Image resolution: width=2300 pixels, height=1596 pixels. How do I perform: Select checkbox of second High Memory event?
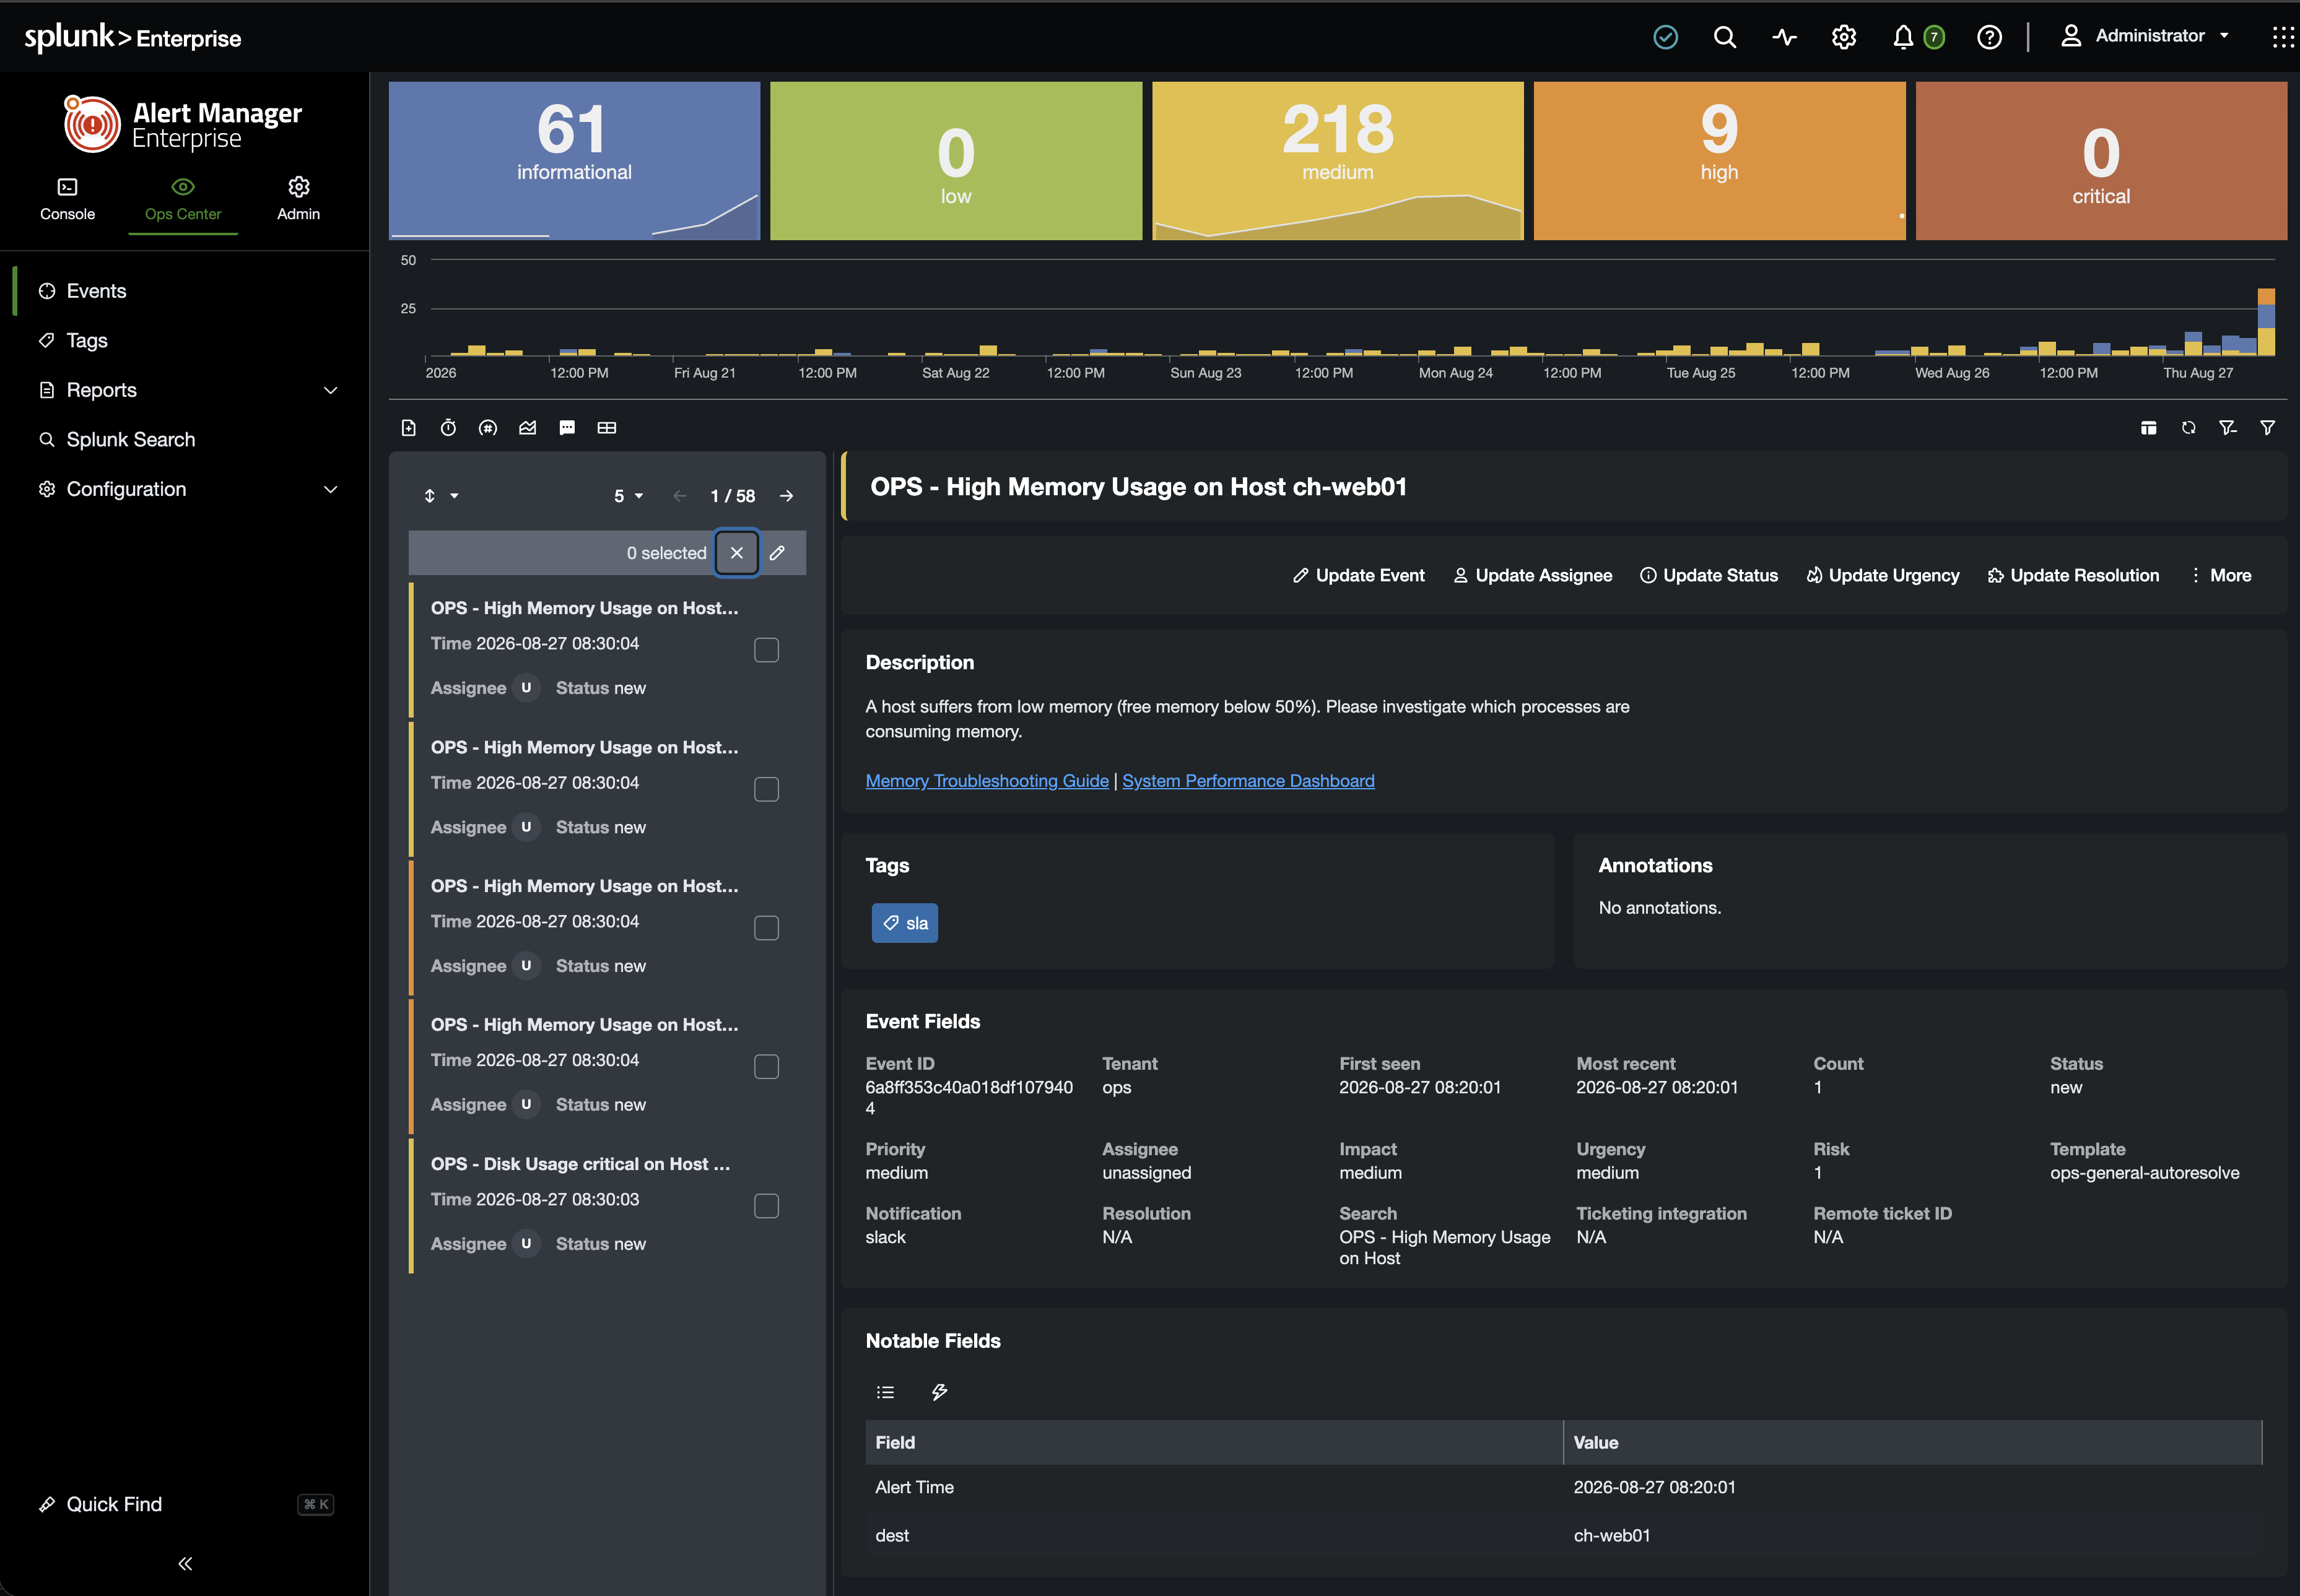pos(767,789)
